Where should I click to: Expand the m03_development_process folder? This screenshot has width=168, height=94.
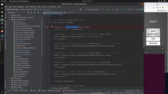pyautogui.click(x=10, y=17)
